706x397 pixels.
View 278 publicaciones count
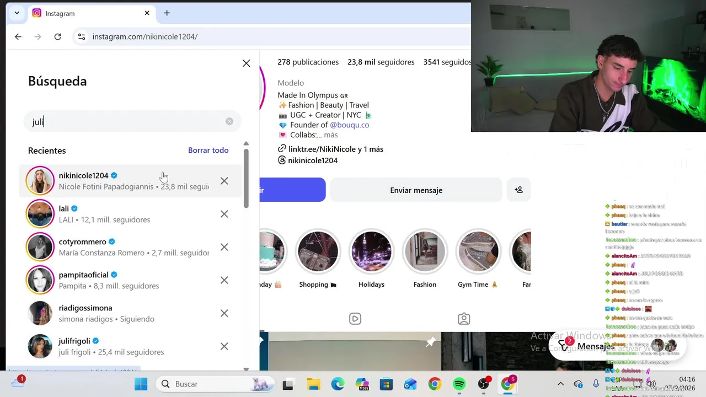coord(308,62)
